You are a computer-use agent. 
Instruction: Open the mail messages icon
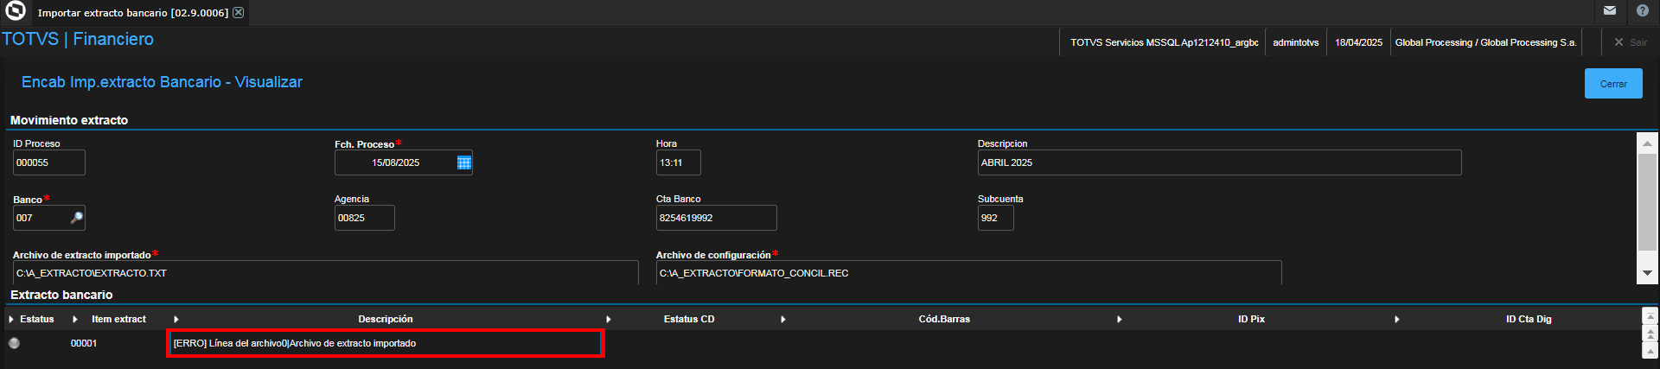coord(1610,11)
